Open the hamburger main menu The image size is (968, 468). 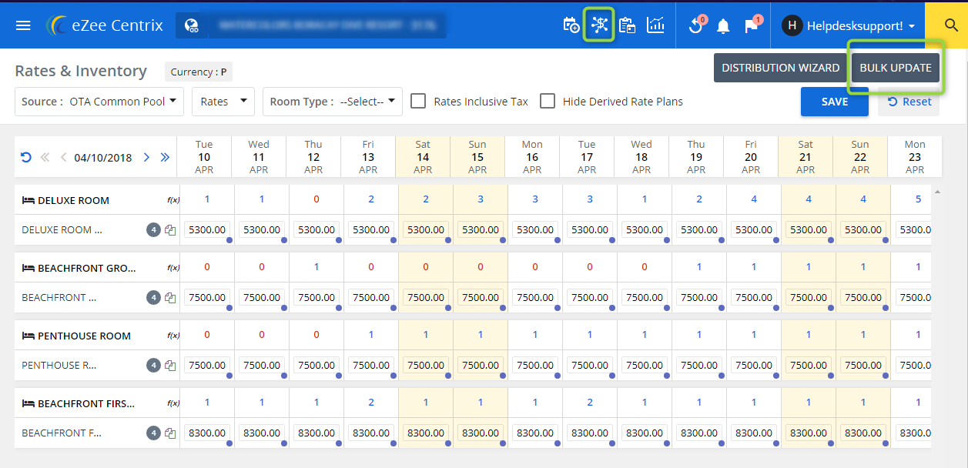[23, 25]
